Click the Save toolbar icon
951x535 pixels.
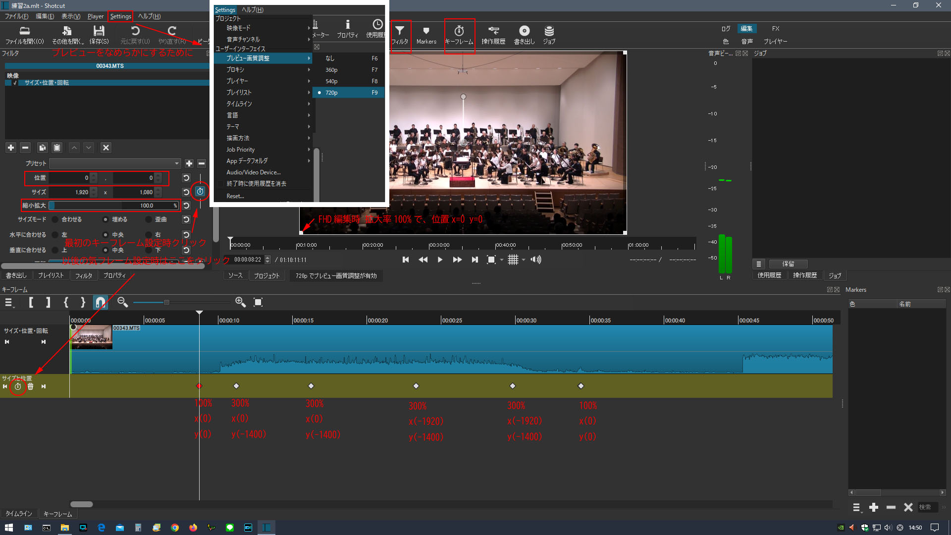(x=99, y=35)
